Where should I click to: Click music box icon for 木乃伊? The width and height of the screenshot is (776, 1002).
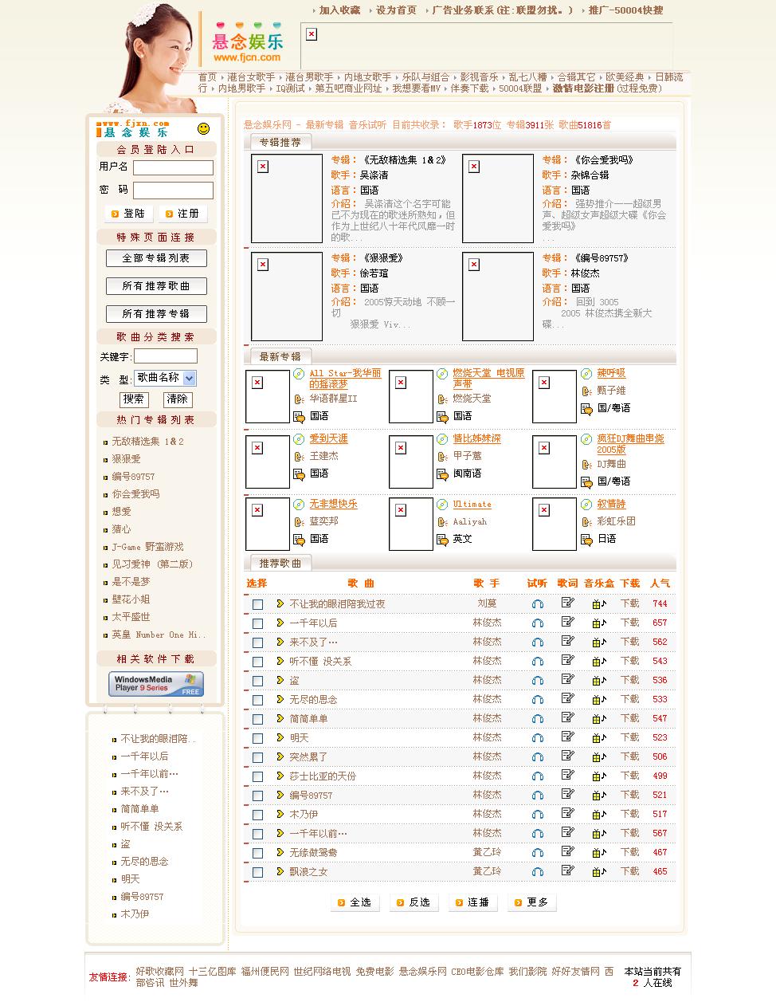pos(599,815)
